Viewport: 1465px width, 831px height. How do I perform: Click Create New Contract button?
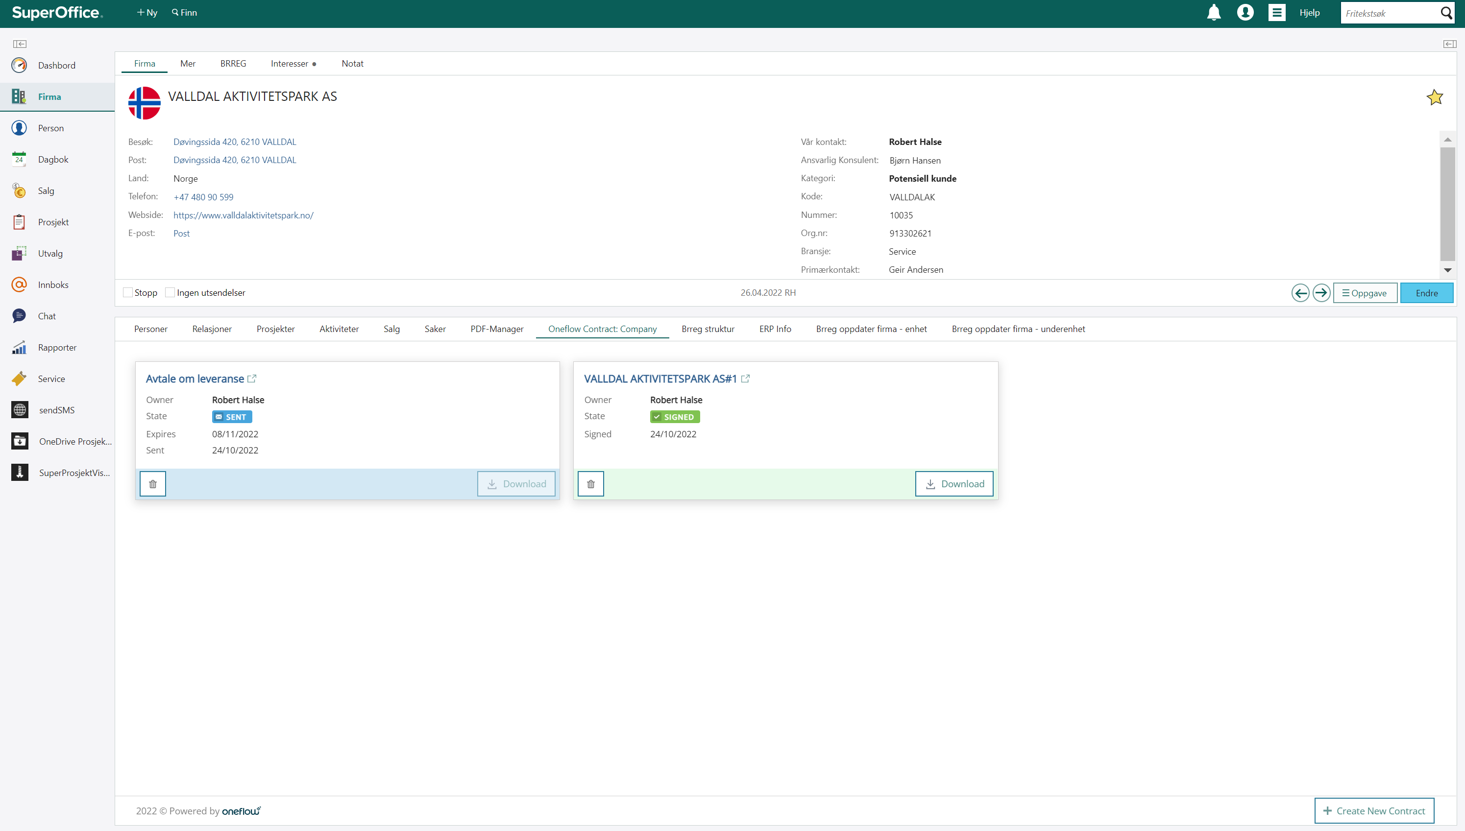(x=1374, y=810)
